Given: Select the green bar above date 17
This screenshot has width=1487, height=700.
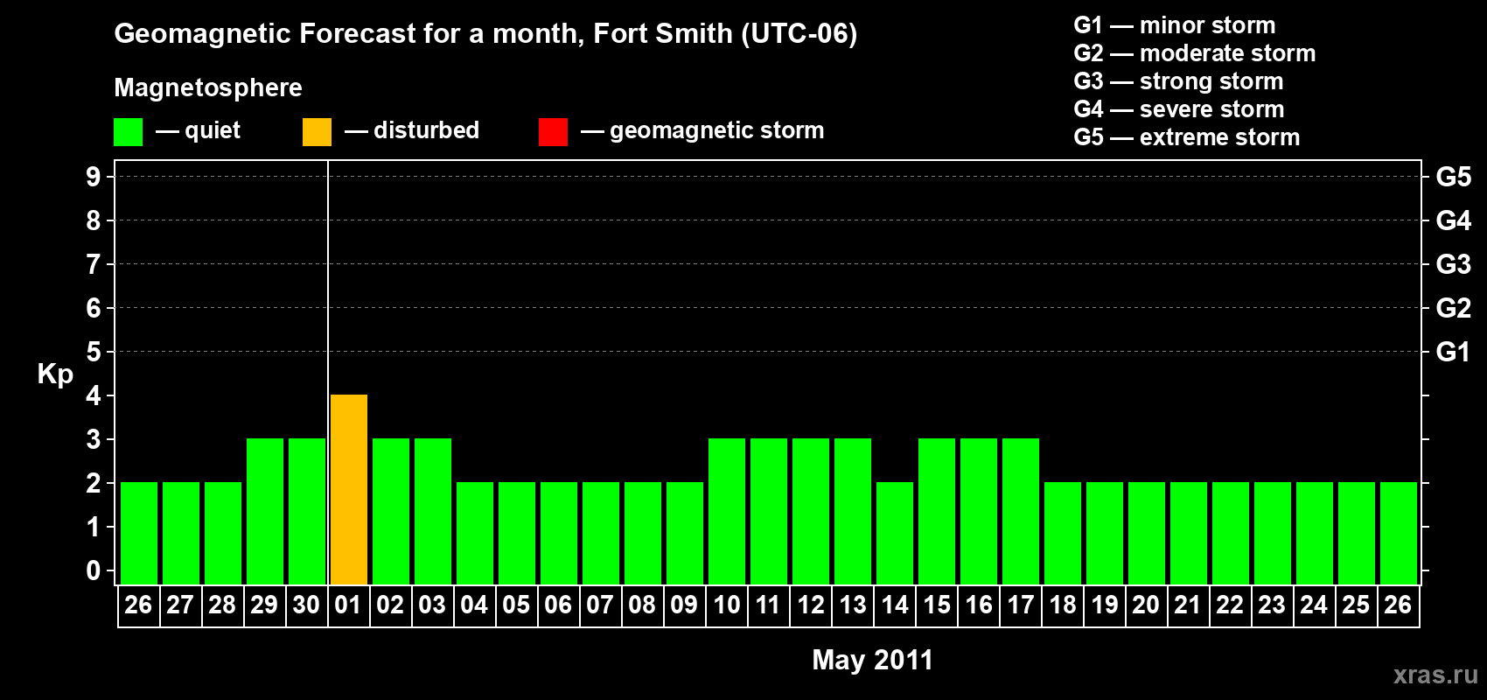Looking at the screenshot, I should 1021,512.
